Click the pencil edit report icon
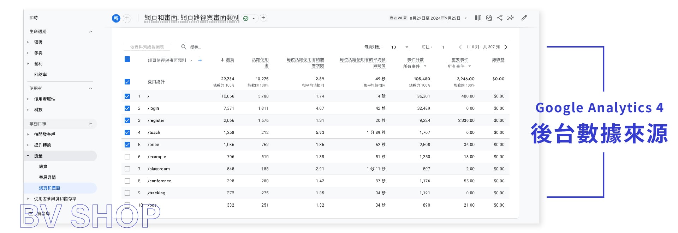Viewport: 678px width, 233px height. click(x=524, y=18)
